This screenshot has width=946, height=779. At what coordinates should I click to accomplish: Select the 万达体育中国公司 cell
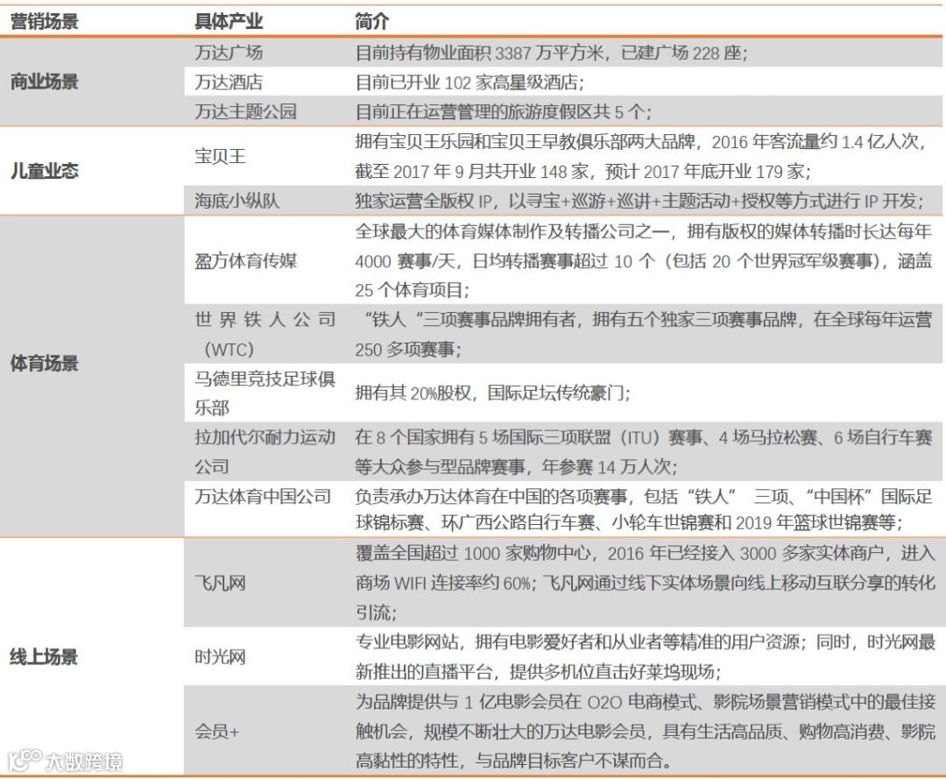(x=263, y=497)
